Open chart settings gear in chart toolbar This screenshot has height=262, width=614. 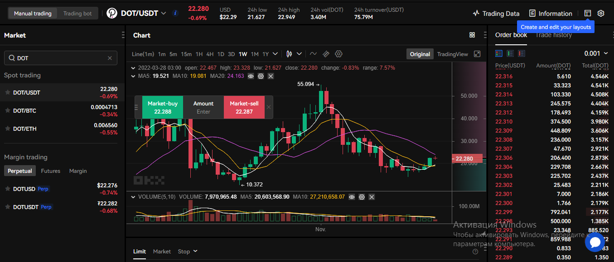(x=338, y=54)
